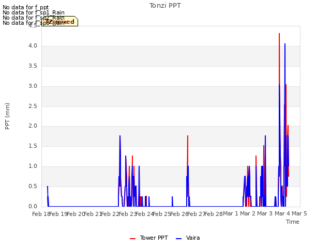Click the 0.0 y-axis tick label
Screen dimensions: 331x248
[x=33, y=206]
